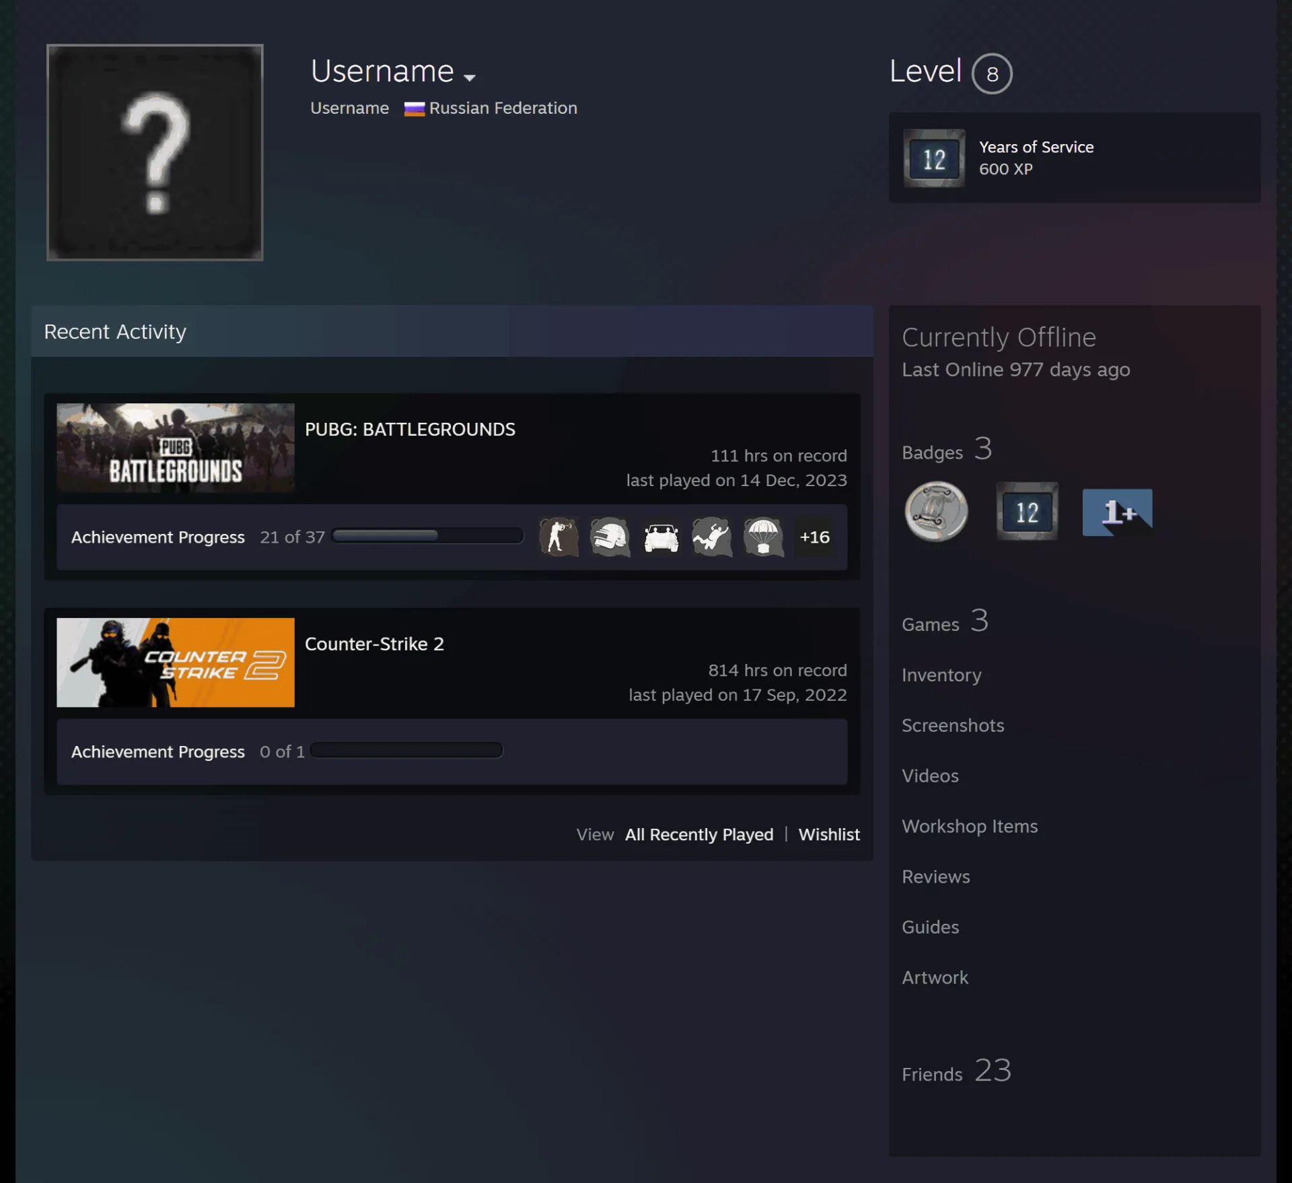Screen dimensions: 1292x1183
Task: View All Recently Played games
Action: click(x=699, y=834)
